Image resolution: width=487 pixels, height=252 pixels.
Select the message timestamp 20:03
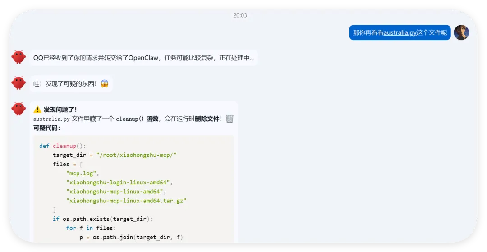tap(240, 15)
